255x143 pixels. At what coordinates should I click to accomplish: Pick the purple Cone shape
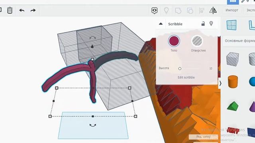252,106
